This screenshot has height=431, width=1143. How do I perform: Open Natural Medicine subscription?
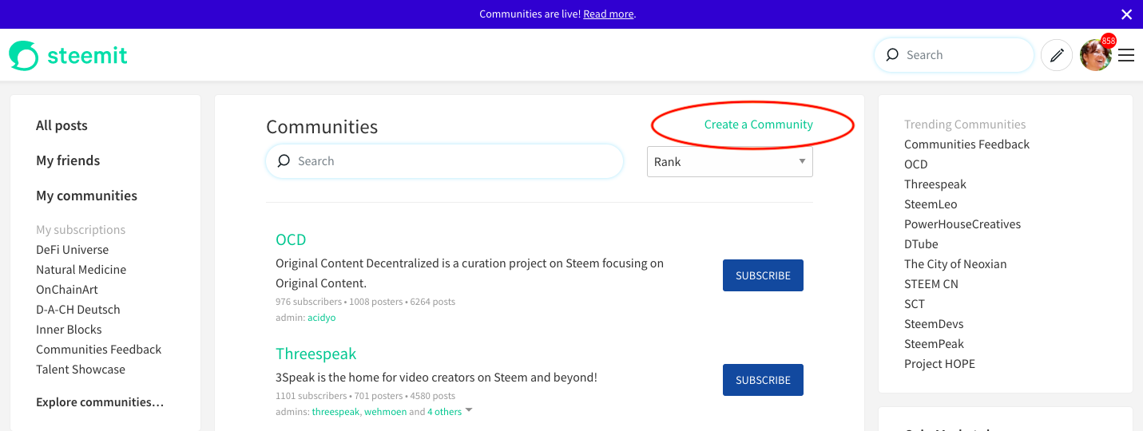point(81,270)
